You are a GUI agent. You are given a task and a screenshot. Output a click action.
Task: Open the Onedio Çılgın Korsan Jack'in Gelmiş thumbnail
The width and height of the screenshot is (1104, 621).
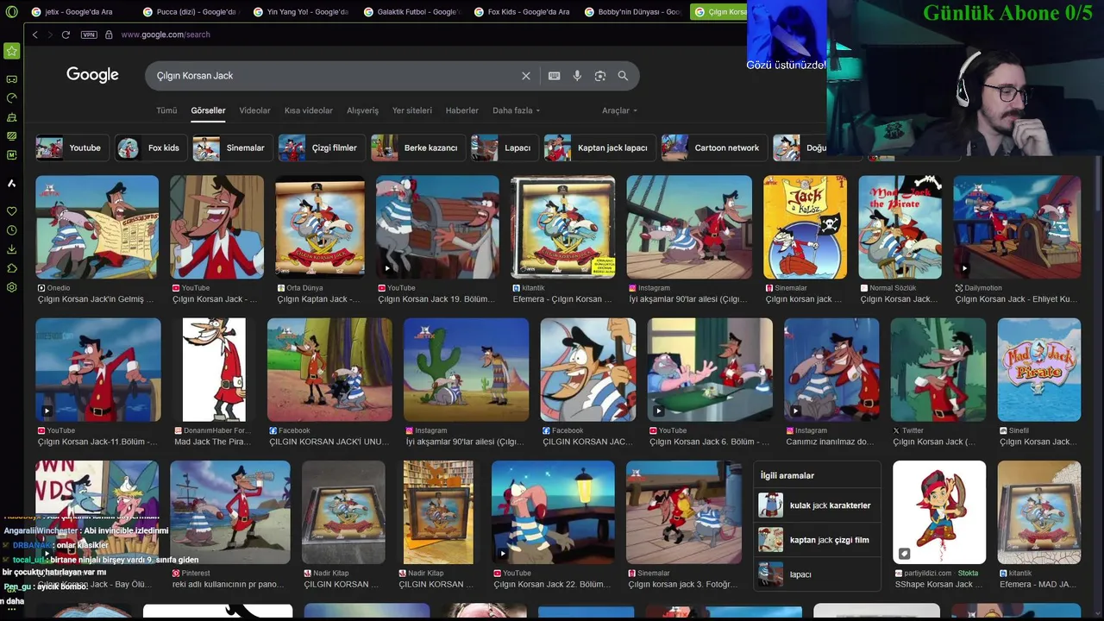point(97,227)
